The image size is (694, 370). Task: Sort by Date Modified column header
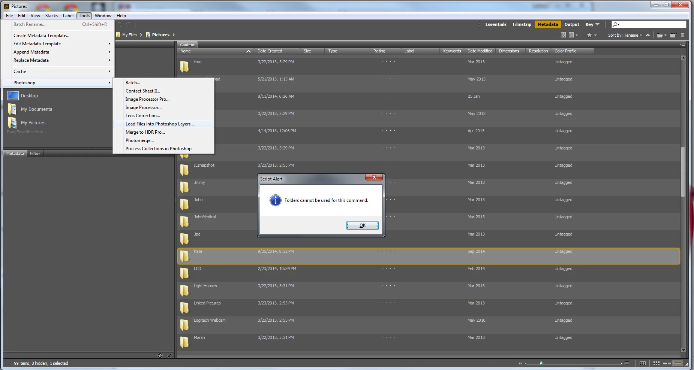[480, 51]
